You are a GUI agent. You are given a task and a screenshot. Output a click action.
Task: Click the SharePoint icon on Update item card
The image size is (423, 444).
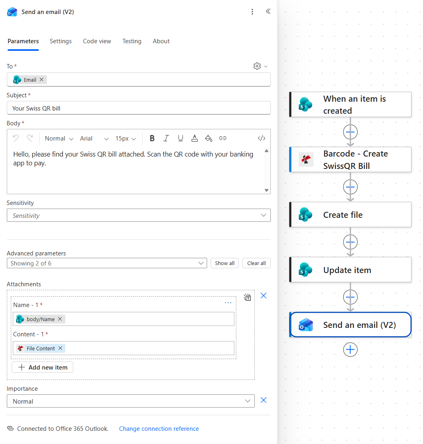(305, 269)
